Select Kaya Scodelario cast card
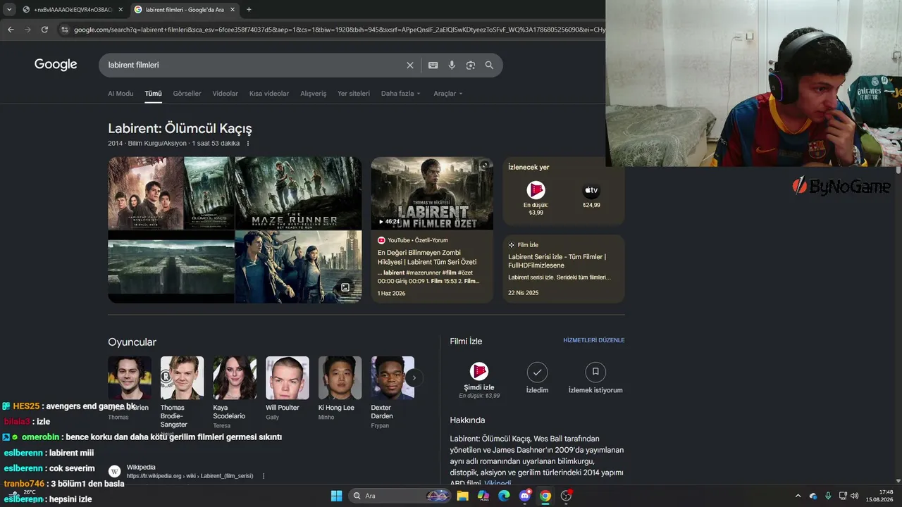Screen dimensions: 902x507 click(x=235, y=392)
